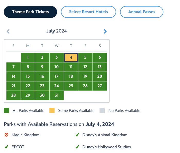180x153 pixels.
Task: Click the July 2024 month heading
Action: click(x=57, y=31)
